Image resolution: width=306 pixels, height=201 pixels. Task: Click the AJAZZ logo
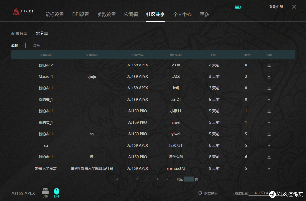(x=23, y=11)
